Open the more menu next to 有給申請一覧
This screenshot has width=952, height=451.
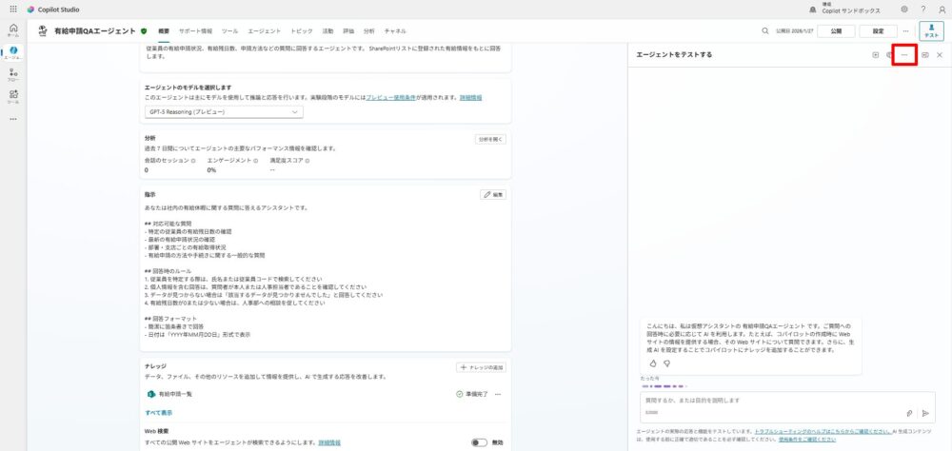[x=498, y=393]
